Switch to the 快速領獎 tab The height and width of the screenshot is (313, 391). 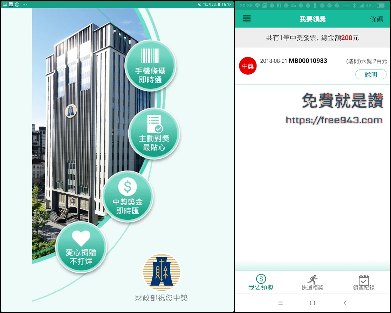tap(312, 282)
